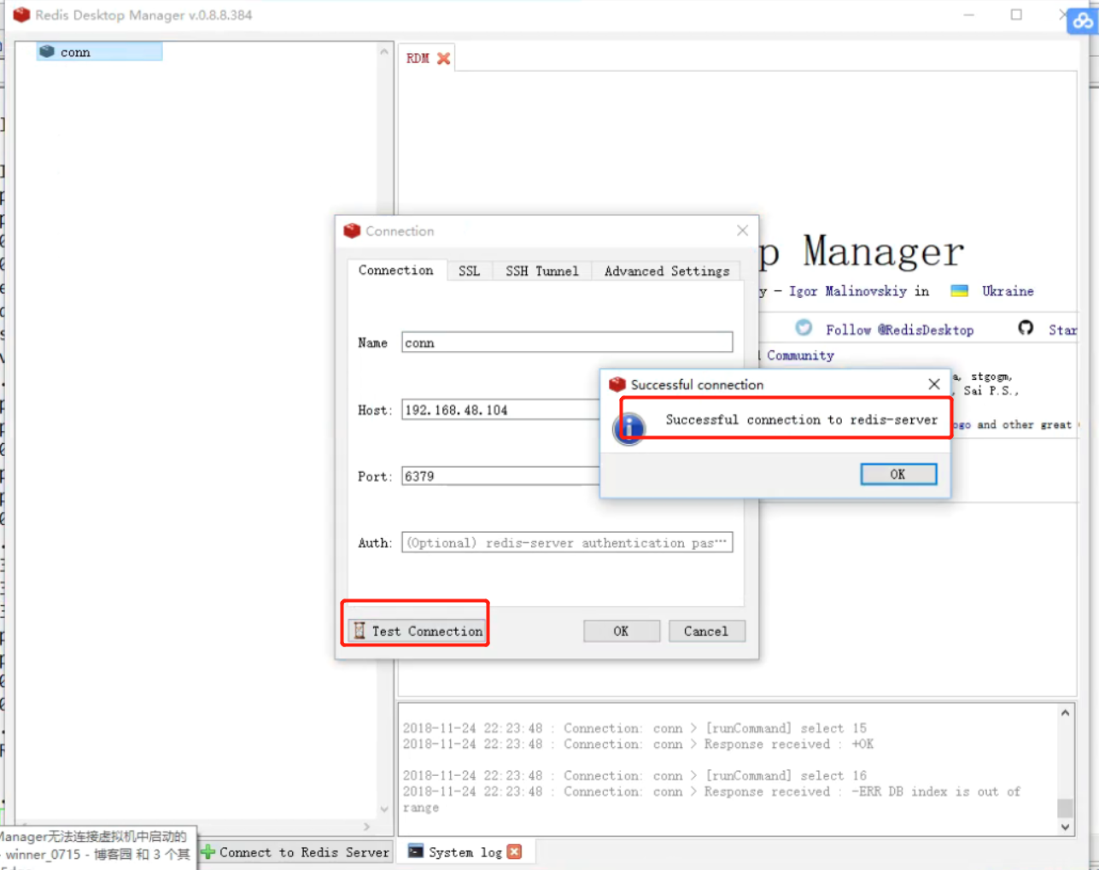
Task: Click the Auth password field
Action: (x=567, y=542)
